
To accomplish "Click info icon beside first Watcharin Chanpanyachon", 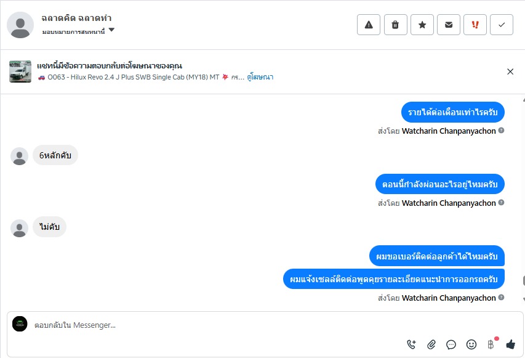I will point(501,131).
